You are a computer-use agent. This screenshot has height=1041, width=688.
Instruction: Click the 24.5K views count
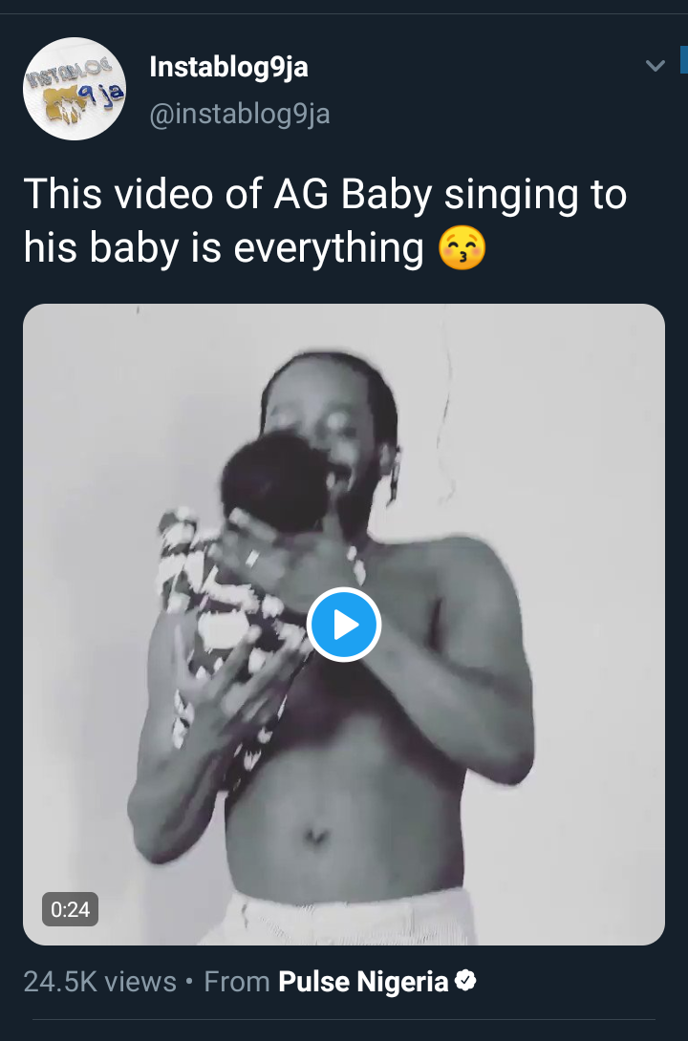100,982
